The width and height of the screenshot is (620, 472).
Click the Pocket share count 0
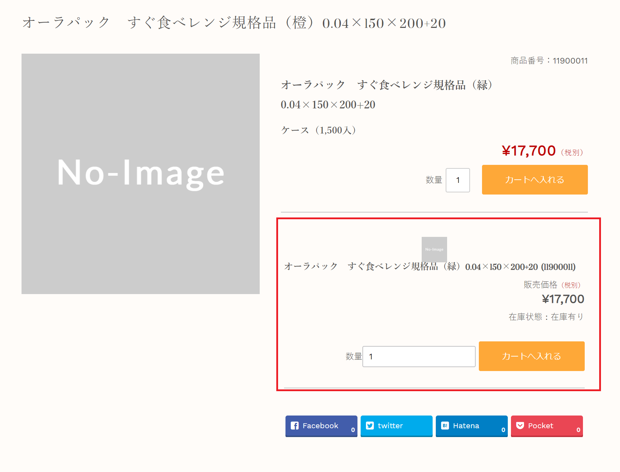(578, 430)
